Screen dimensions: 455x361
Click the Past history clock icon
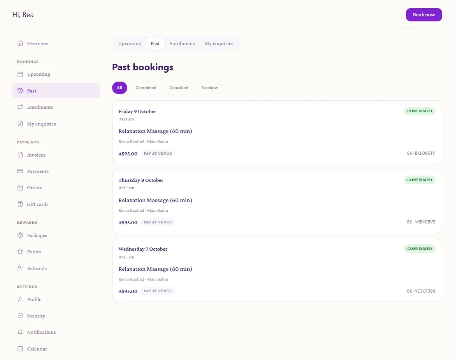coord(20,91)
